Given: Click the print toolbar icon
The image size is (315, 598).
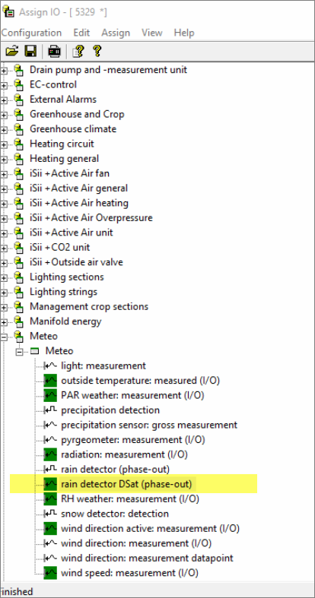Looking at the screenshot, I should coord(54,51).
